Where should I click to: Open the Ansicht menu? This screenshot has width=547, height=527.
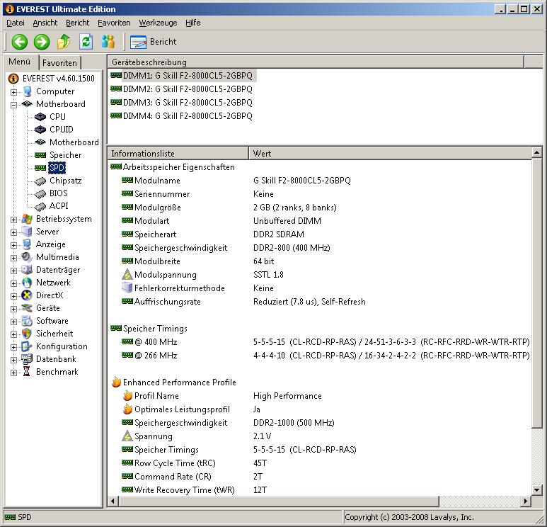pyautogui.click(x=45, y=23)
